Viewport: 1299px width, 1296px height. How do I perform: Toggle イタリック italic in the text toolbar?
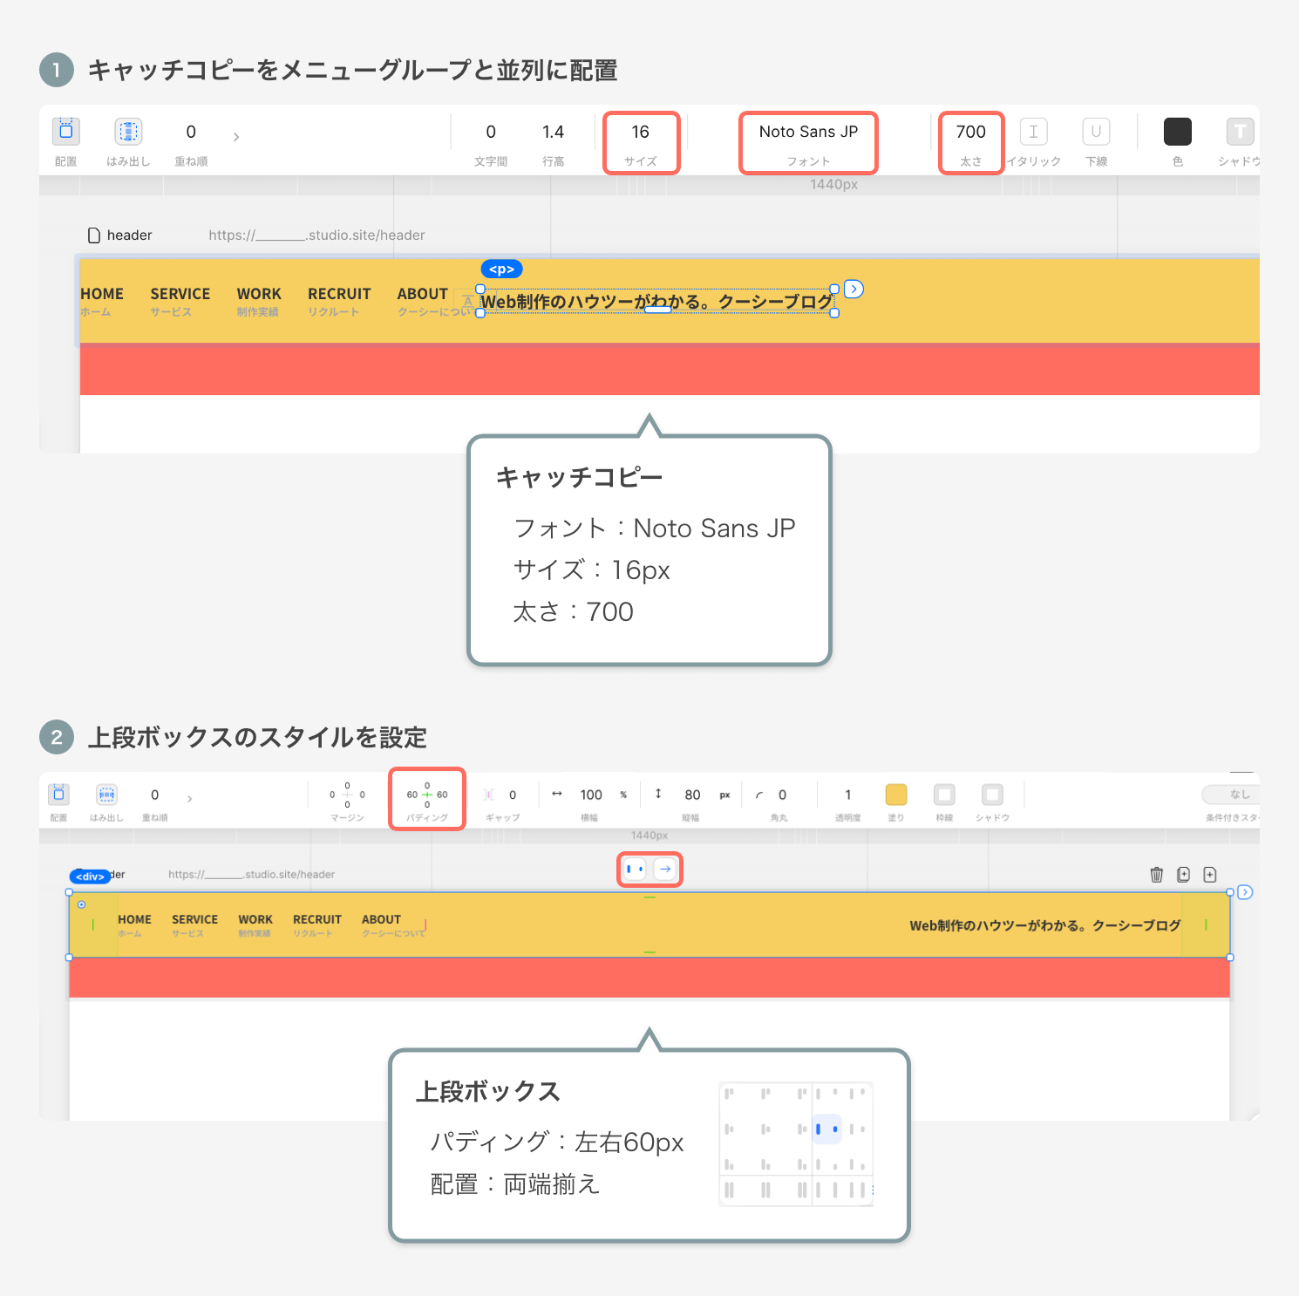point(1033,132)
